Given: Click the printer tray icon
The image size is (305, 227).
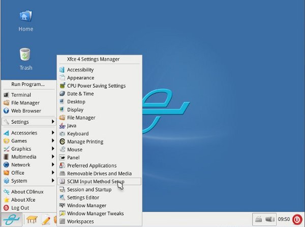Looking at the screenshot, I should point(258,219).
